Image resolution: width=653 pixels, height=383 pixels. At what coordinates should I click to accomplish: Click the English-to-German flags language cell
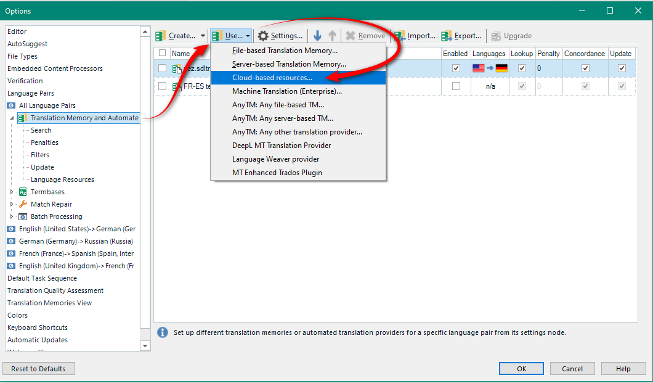click(x=490, y=68)
